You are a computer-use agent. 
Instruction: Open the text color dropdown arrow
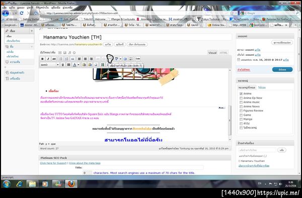[78, 65]
